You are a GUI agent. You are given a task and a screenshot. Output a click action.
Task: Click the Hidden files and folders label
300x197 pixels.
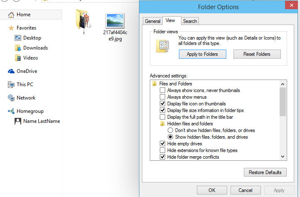pos(190,124)
